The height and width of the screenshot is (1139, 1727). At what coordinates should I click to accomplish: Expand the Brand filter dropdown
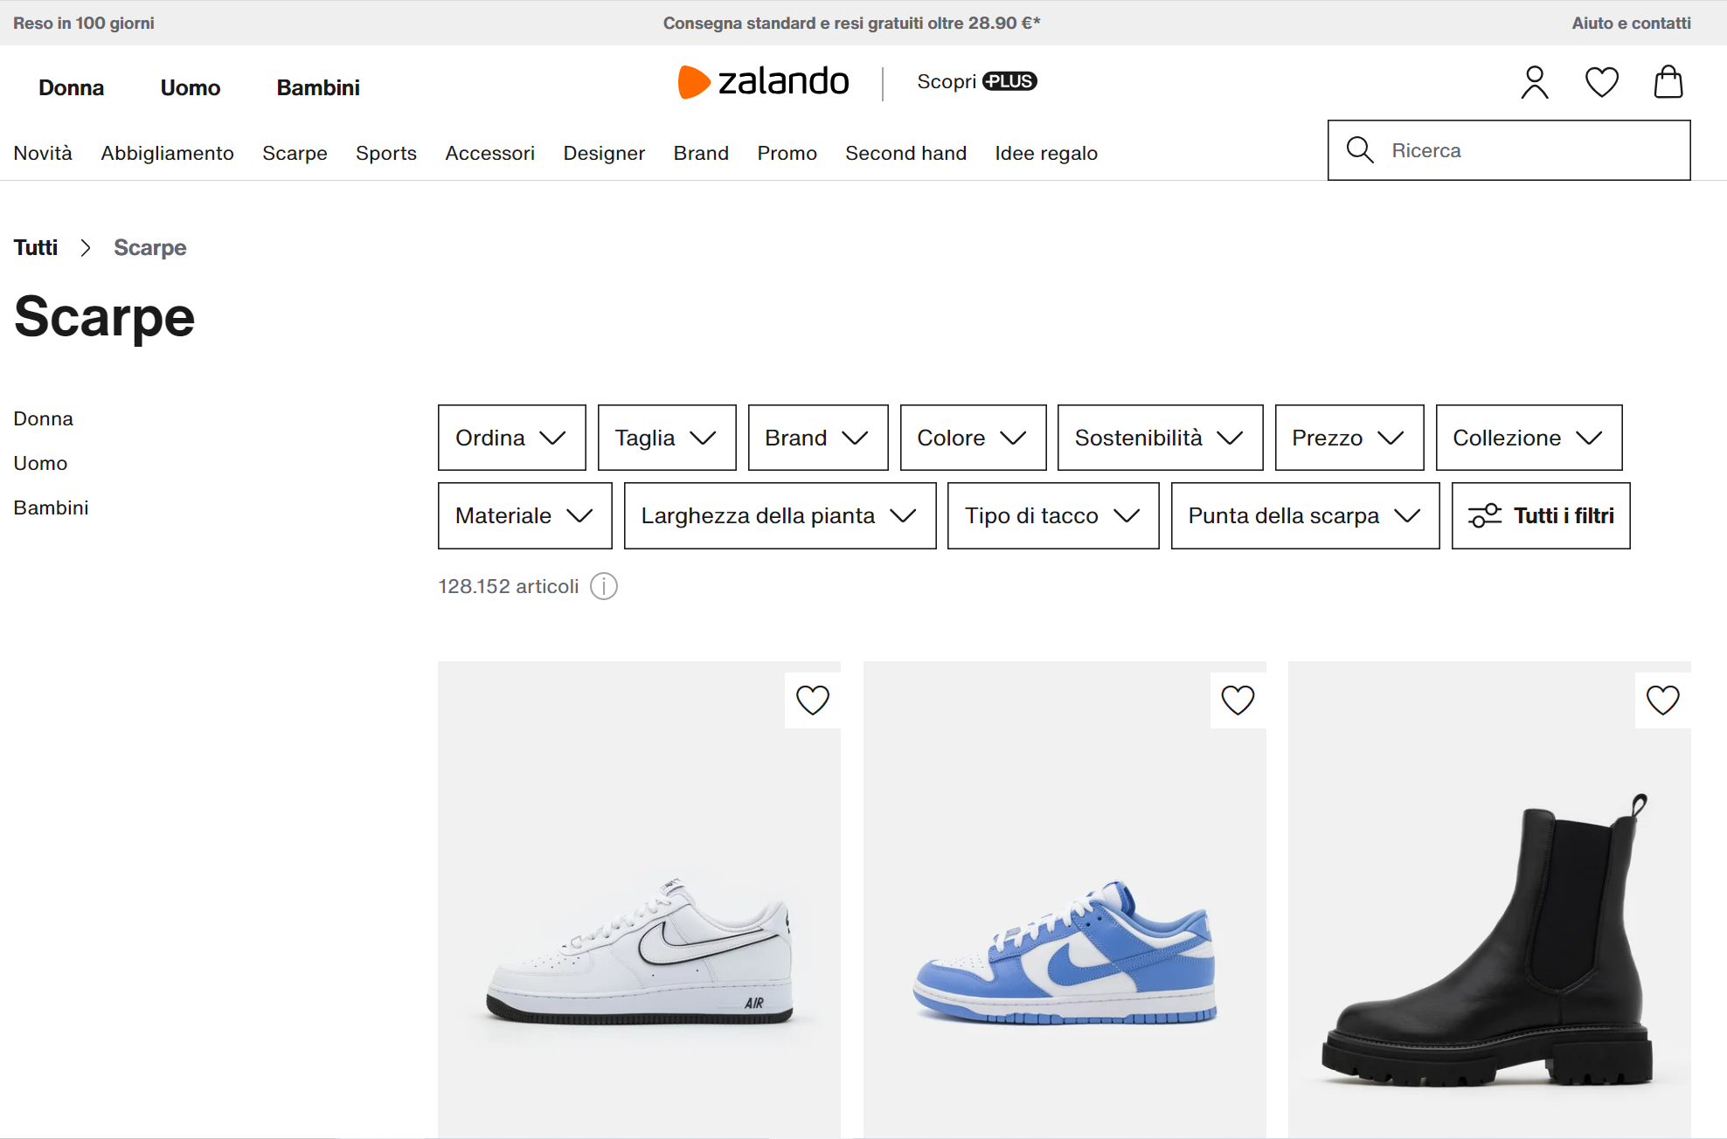818,438
